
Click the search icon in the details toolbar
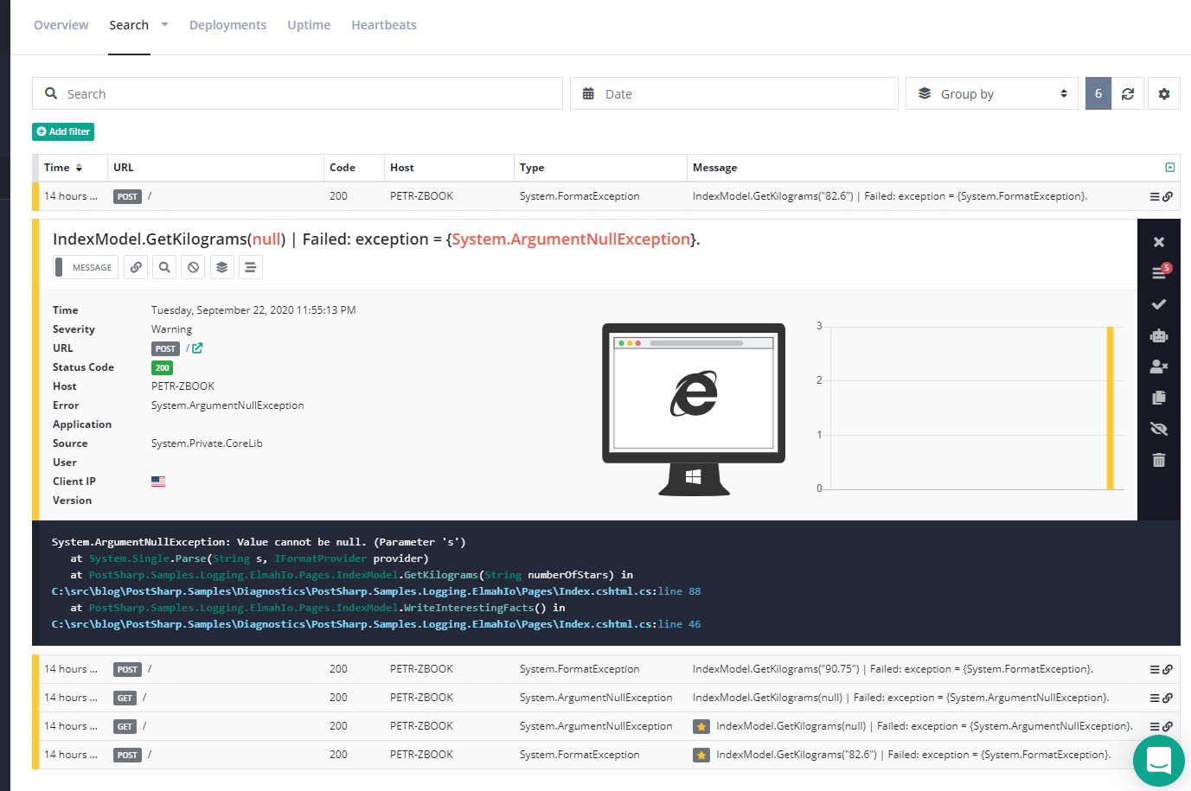click(164, 267)
